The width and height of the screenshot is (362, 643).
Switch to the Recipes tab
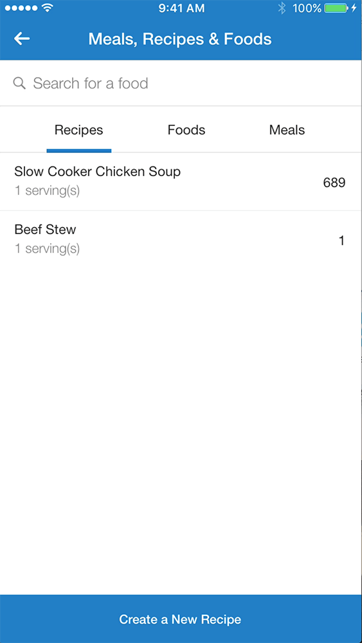coord(78,130)
